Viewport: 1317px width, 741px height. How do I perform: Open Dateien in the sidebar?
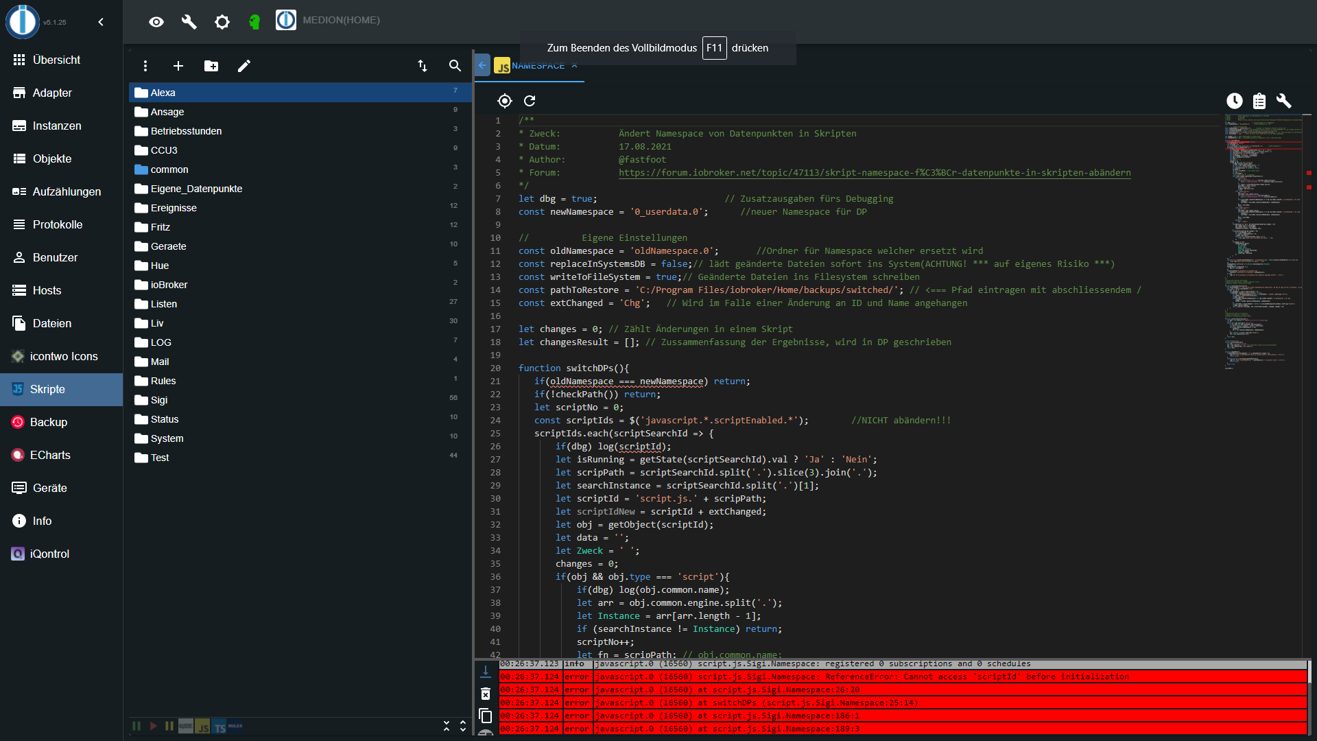point(62,323)
